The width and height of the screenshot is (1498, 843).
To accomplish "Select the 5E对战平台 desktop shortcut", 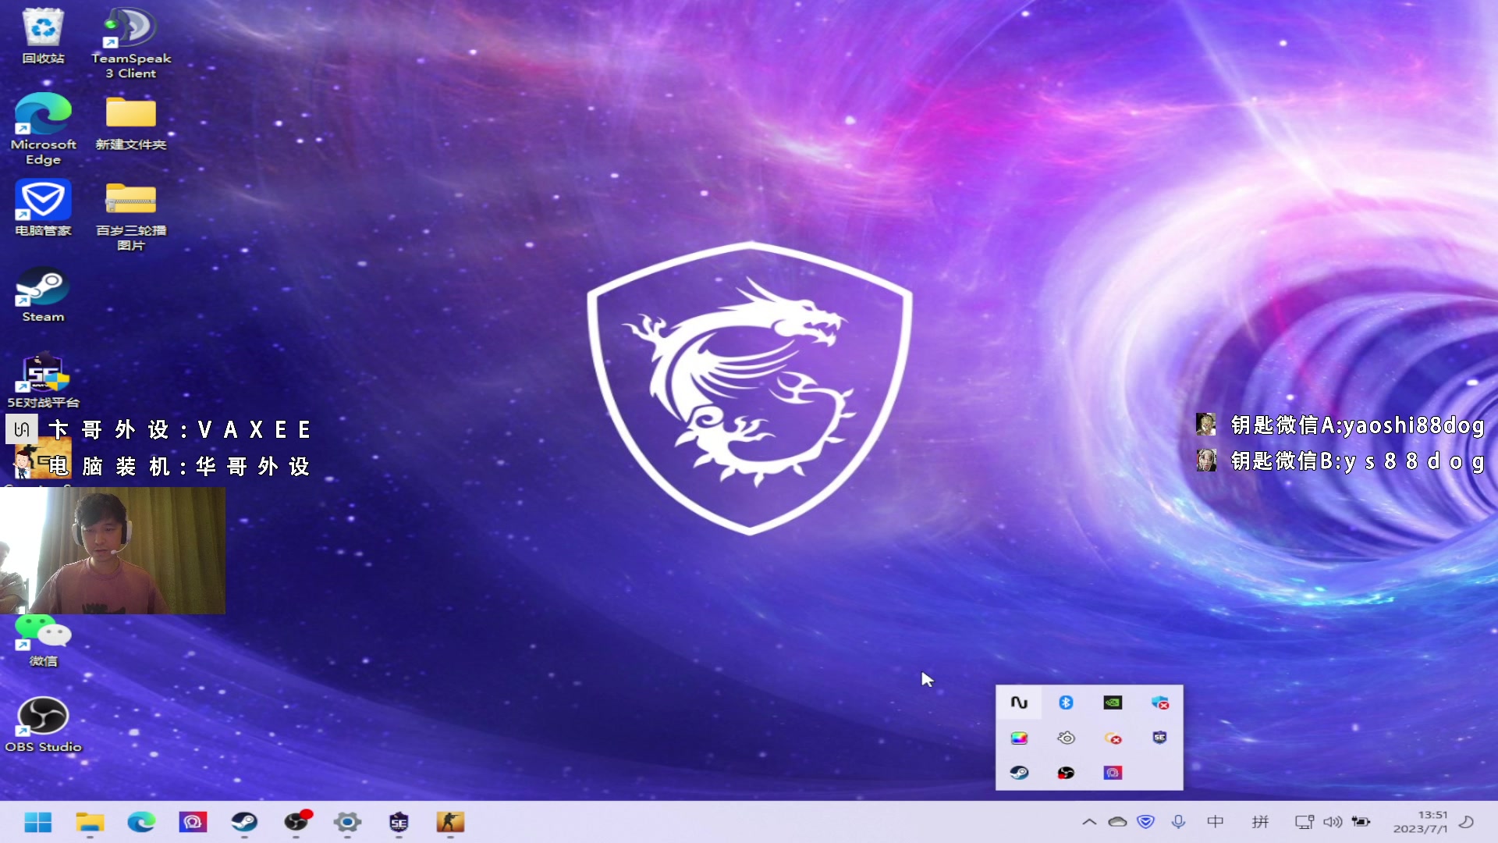I will (43, 380).
